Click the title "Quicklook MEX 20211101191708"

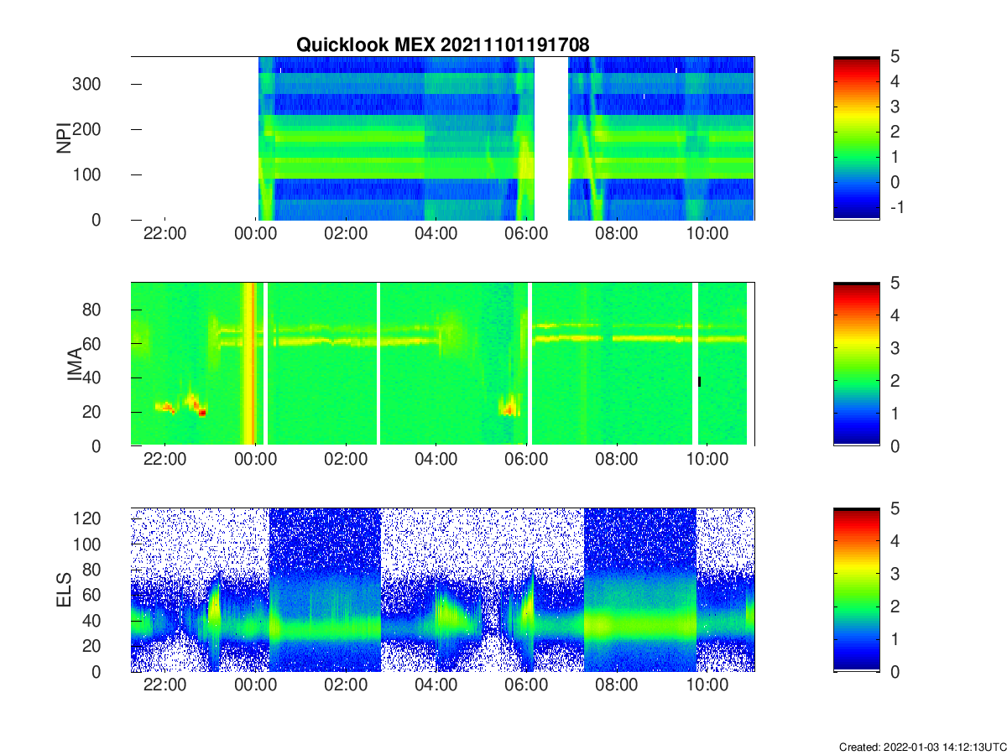click(445, 45)
